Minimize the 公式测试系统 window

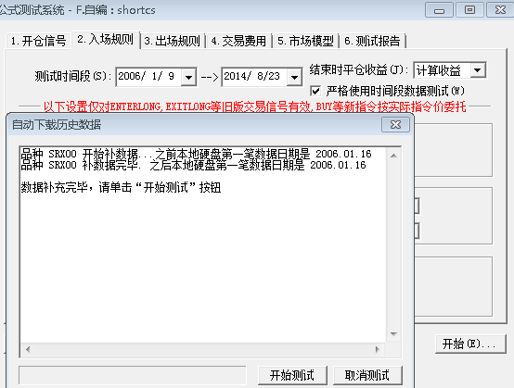point(439,10)
